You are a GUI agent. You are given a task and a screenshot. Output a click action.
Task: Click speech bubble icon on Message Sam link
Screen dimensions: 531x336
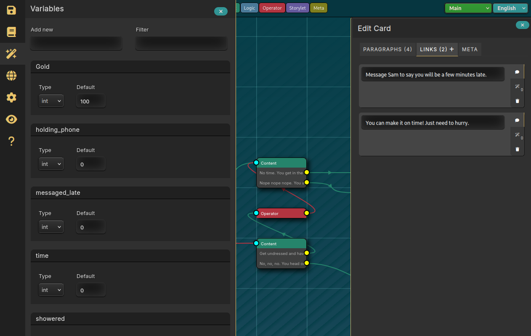[x=517, y=72]
